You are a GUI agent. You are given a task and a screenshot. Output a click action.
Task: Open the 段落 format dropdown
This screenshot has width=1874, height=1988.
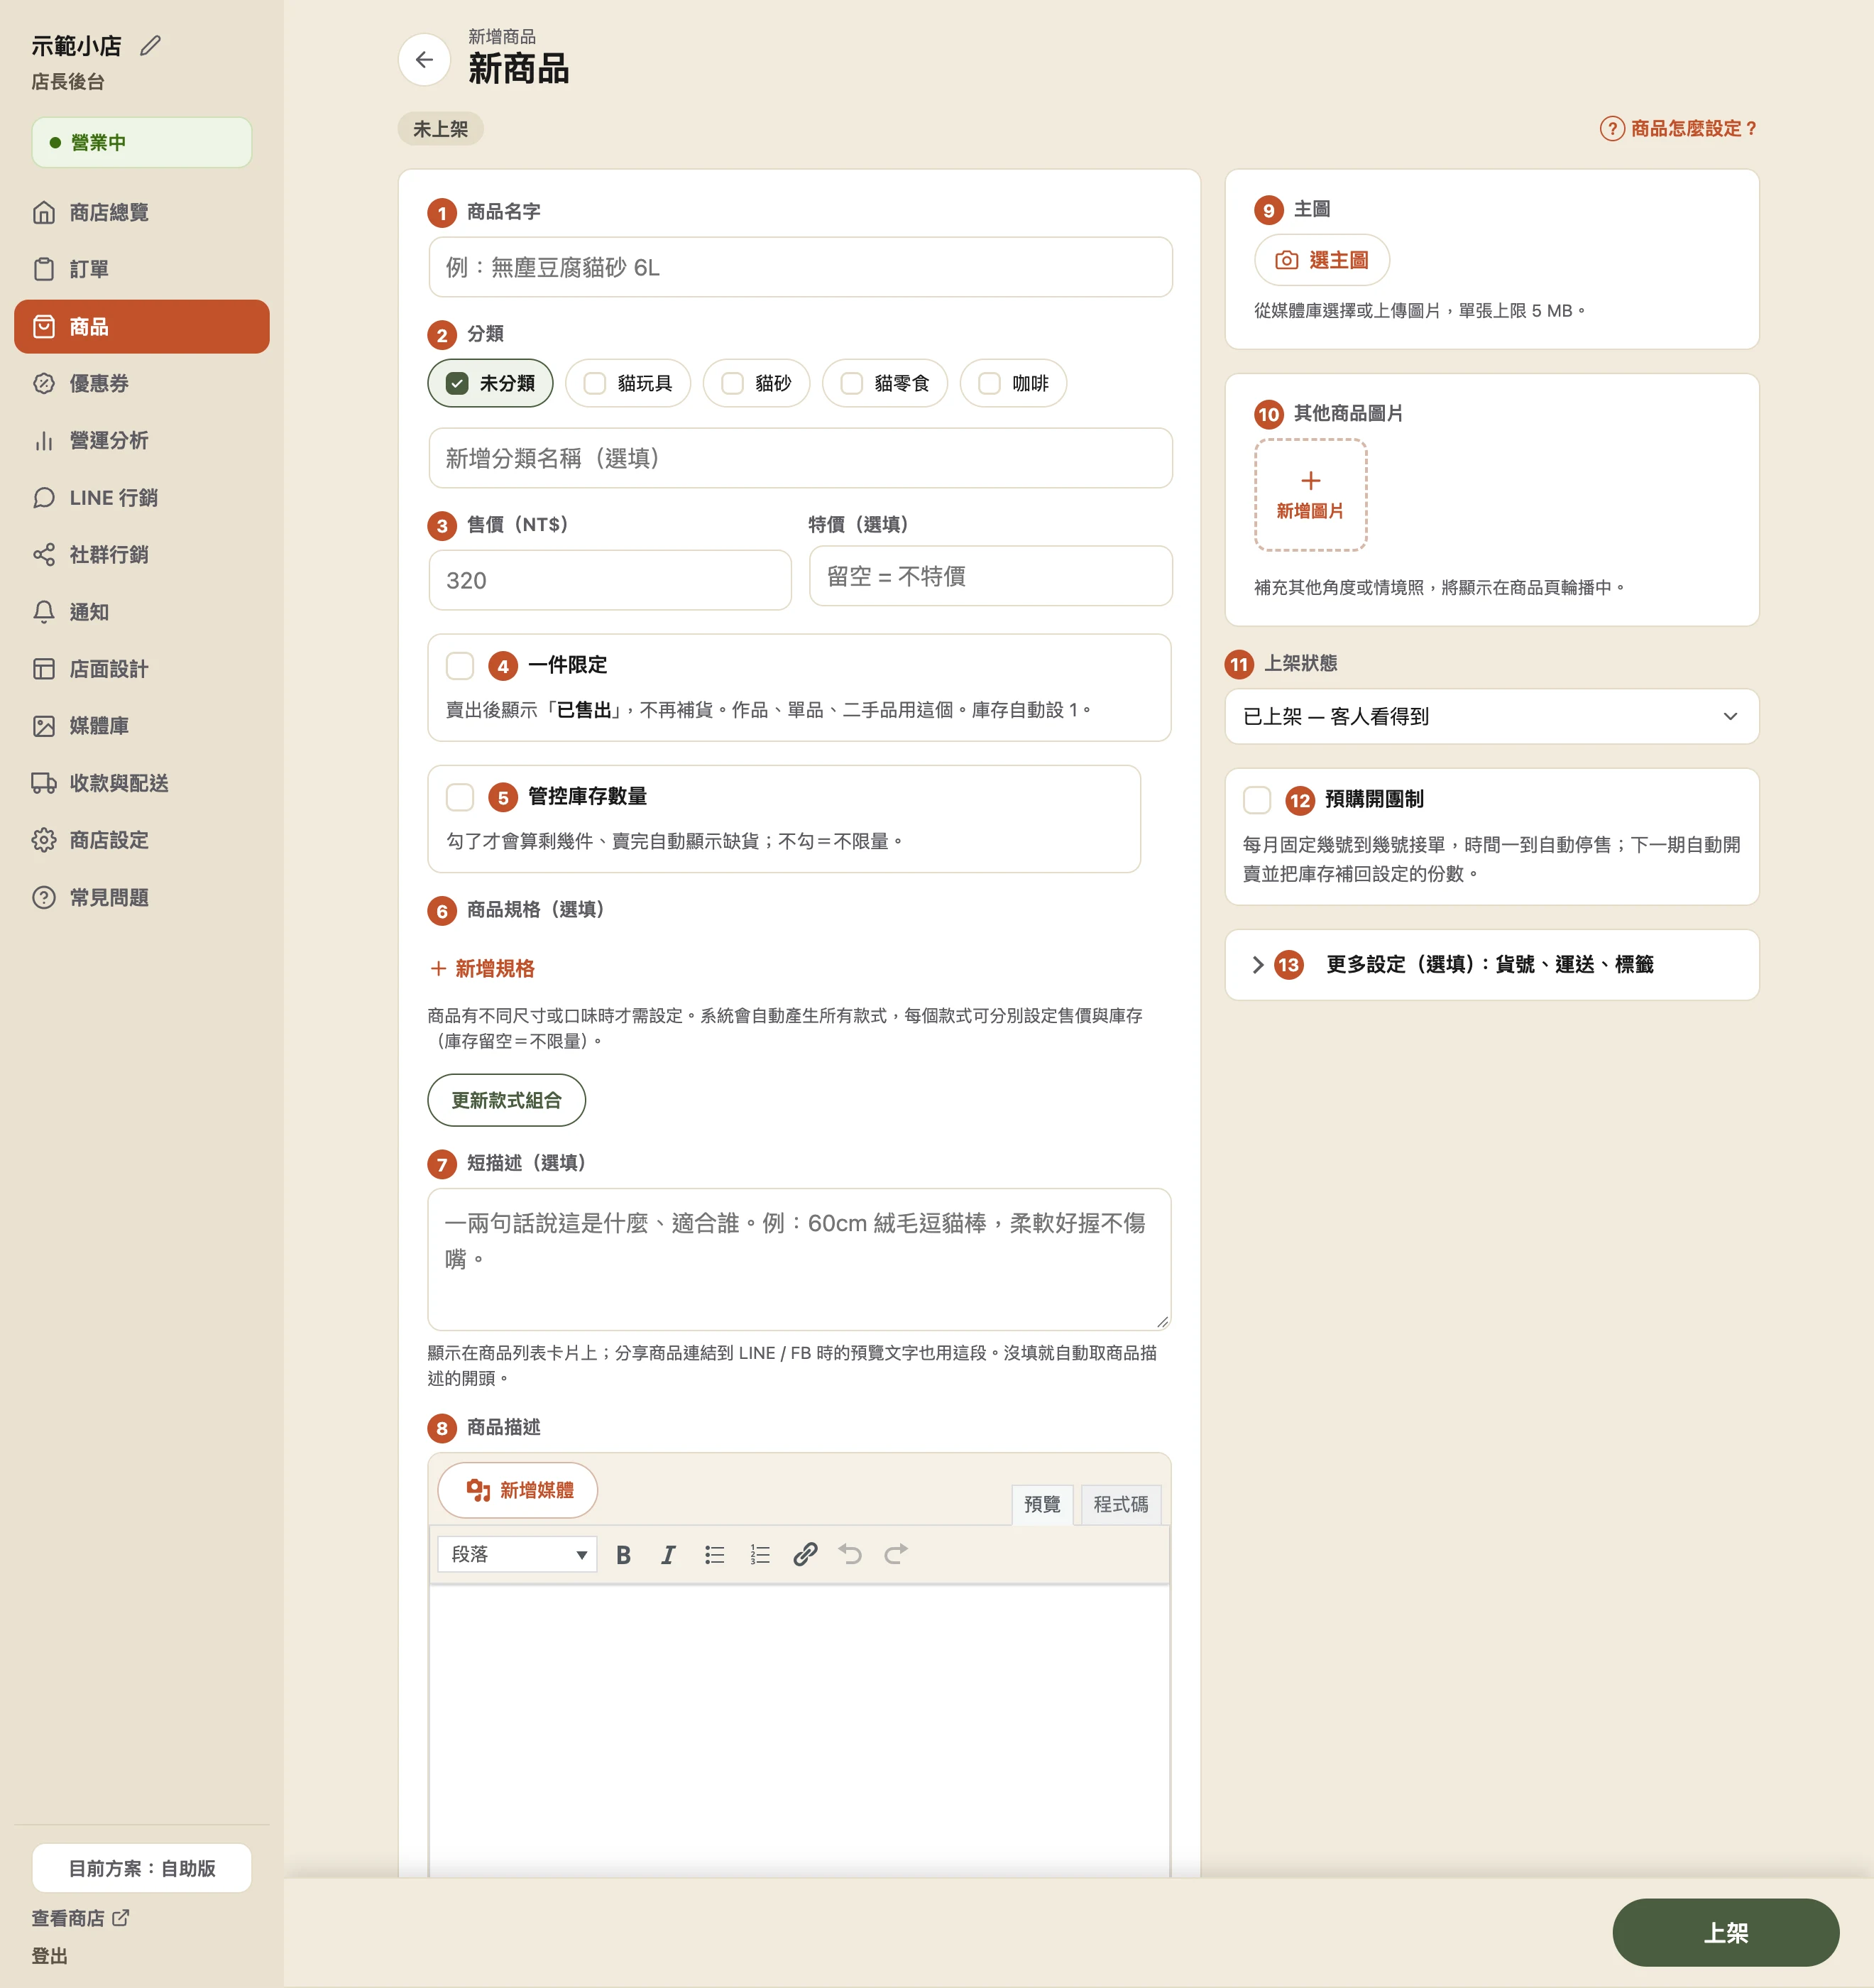coord(517,1555)
